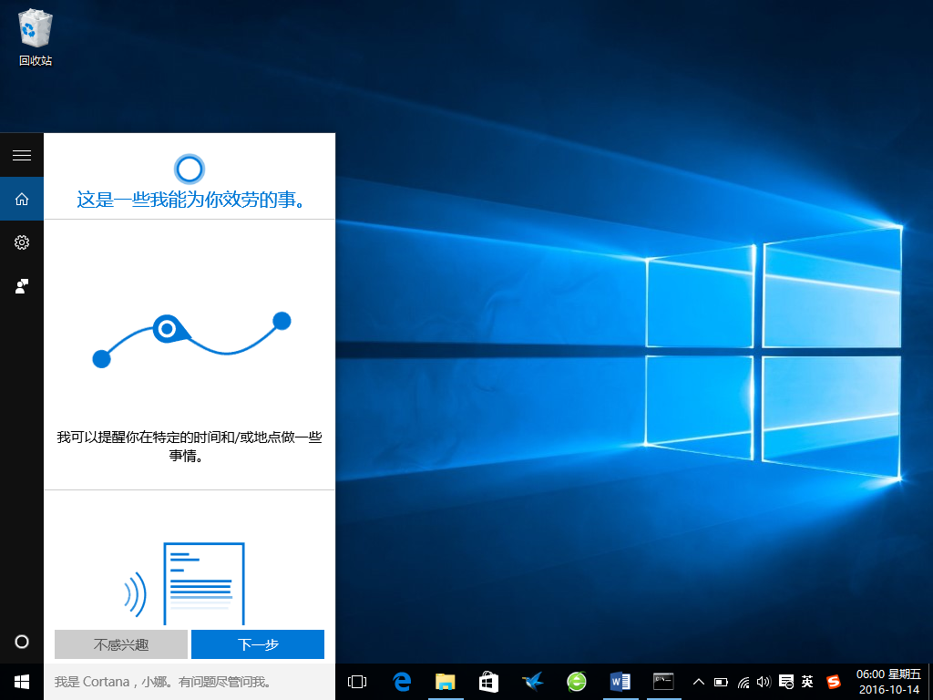
Task: Click the 下一步 button
Action: [258, 644]
